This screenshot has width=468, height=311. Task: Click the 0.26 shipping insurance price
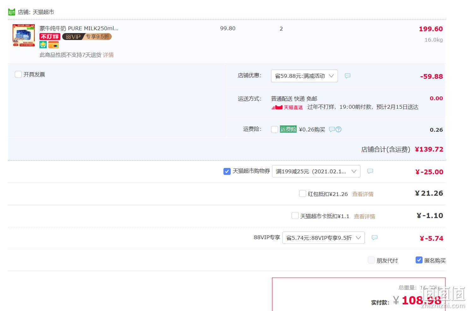pos(436,130)
